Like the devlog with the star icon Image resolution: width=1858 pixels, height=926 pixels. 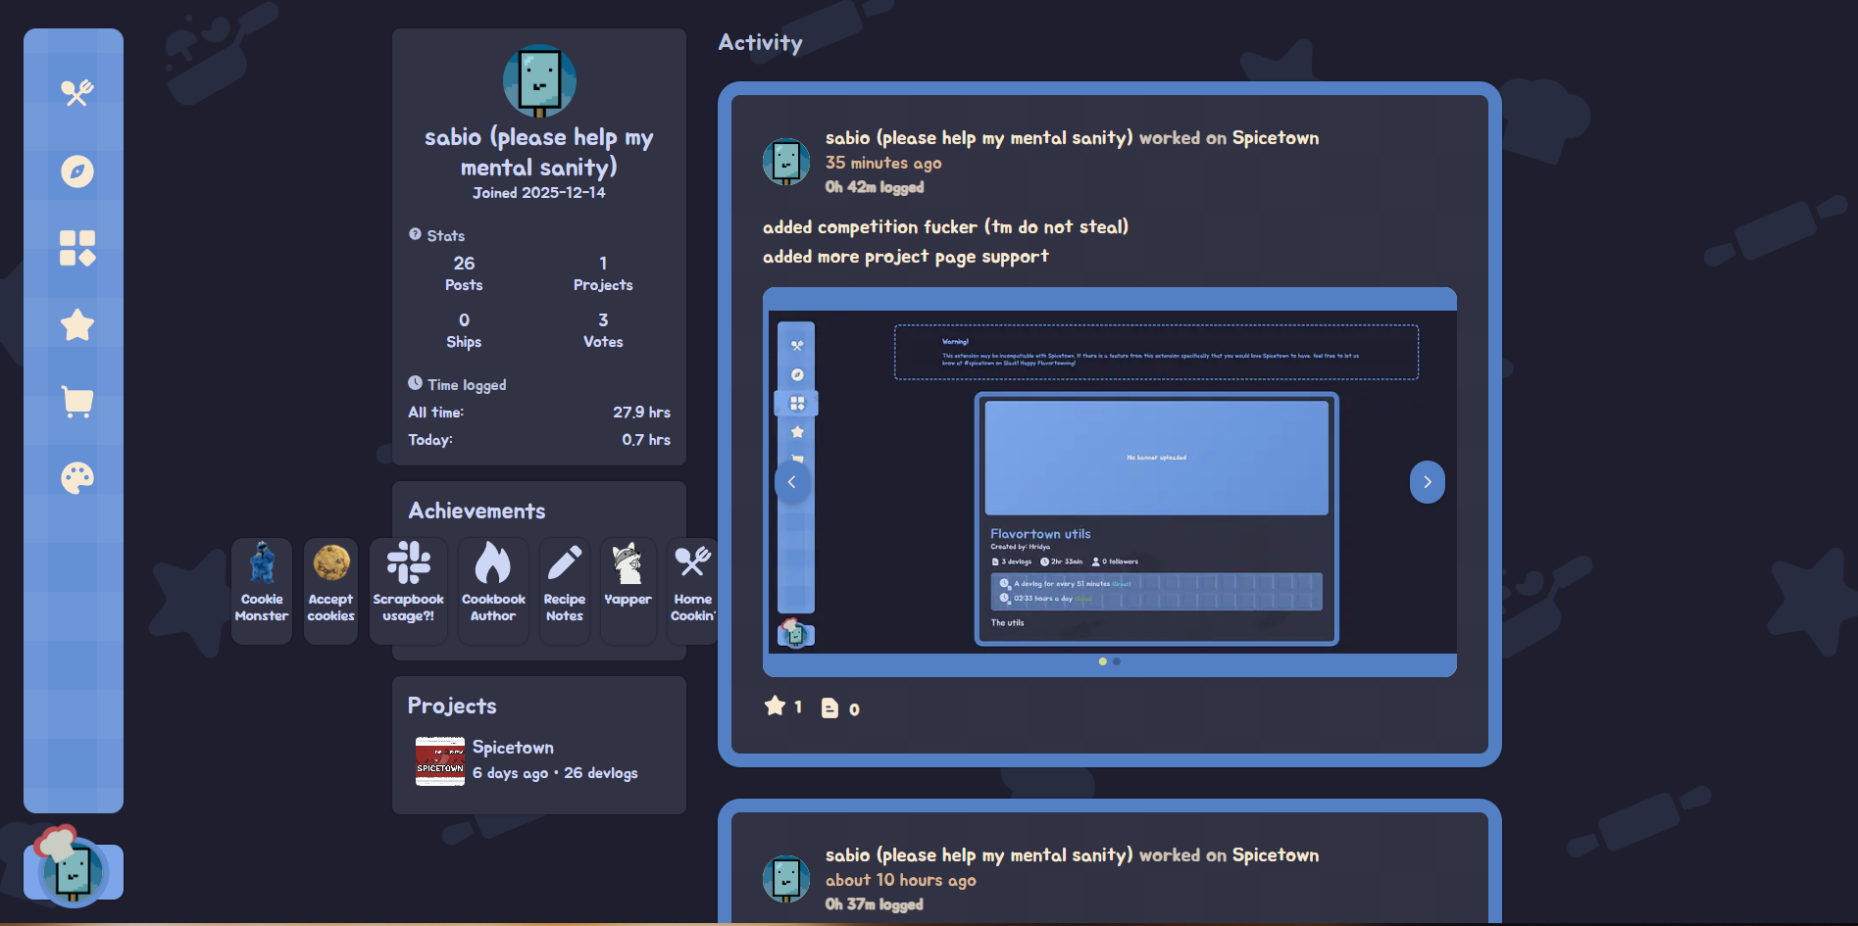coord(776,707)
